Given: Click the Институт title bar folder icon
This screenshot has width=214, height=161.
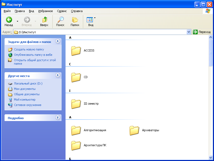Looking at the screenshot, I should [3, 4].
